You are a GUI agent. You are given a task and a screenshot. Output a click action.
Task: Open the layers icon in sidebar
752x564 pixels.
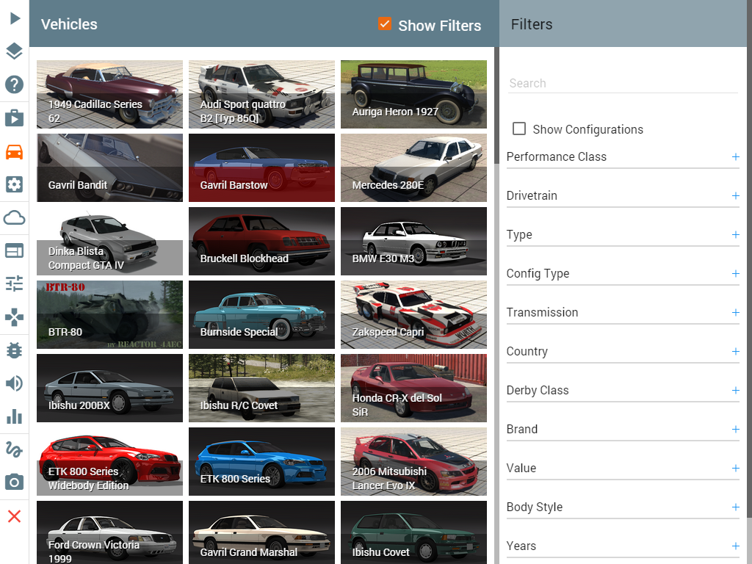click(x=15, y=51)
